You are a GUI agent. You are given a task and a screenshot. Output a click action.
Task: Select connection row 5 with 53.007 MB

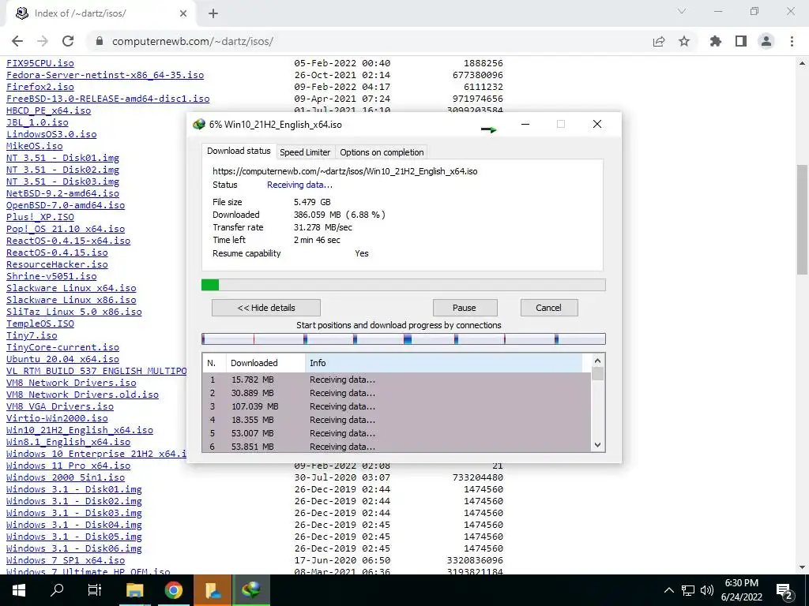click(x=397, y=433)
